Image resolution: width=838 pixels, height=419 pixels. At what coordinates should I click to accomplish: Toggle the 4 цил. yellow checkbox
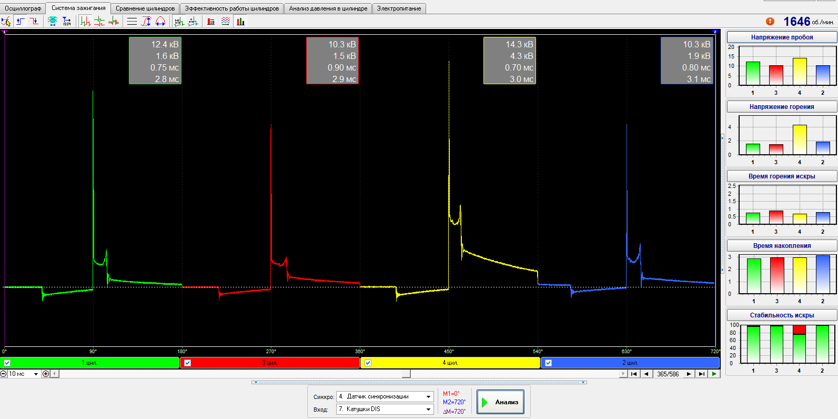[368, 363]
